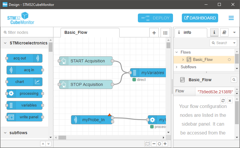Select the variables palette node

25,105
